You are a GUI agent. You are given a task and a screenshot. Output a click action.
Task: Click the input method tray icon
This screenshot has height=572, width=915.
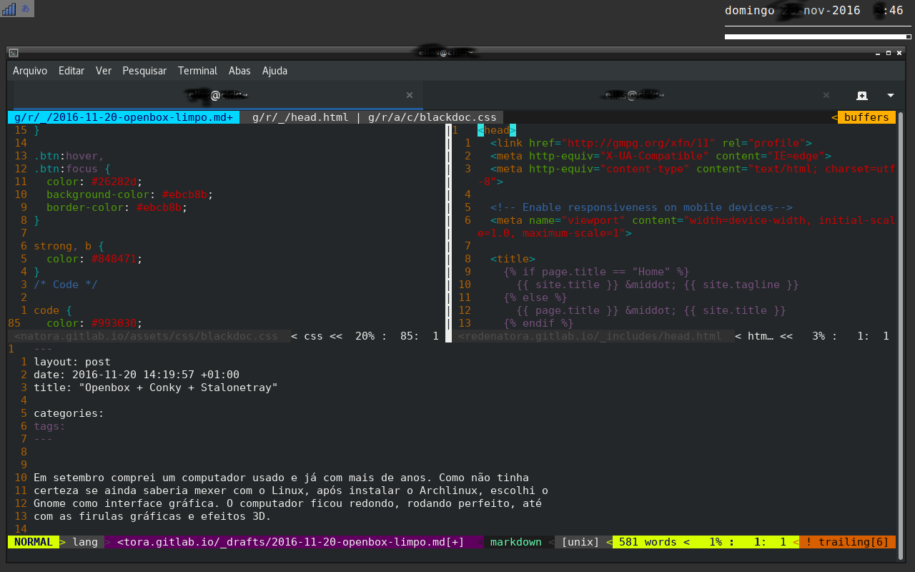(26, 9)
